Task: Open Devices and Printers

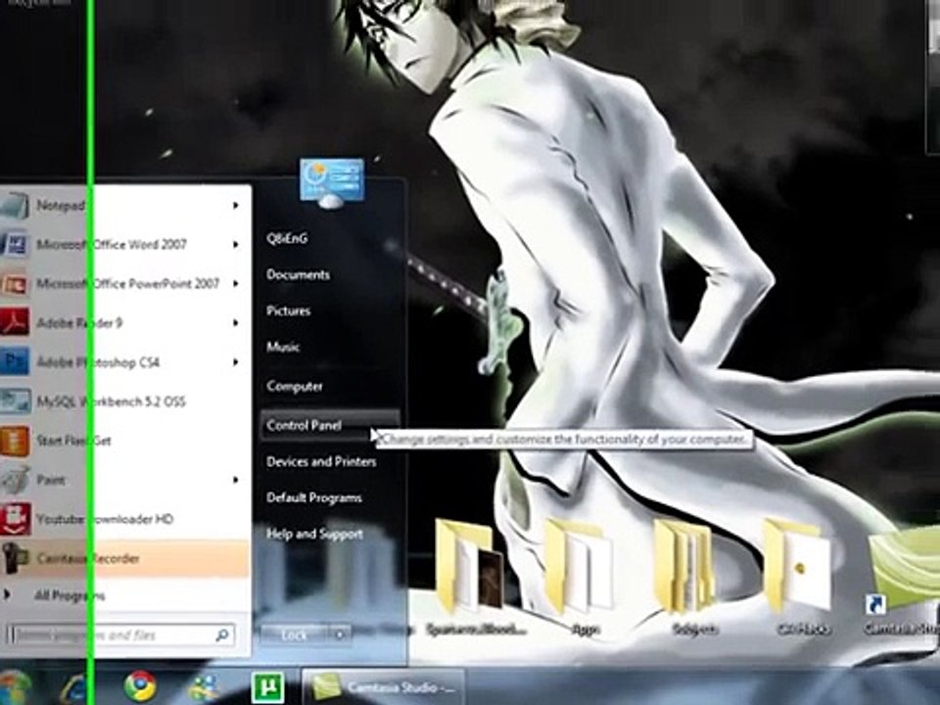Action: coord(321,461)
